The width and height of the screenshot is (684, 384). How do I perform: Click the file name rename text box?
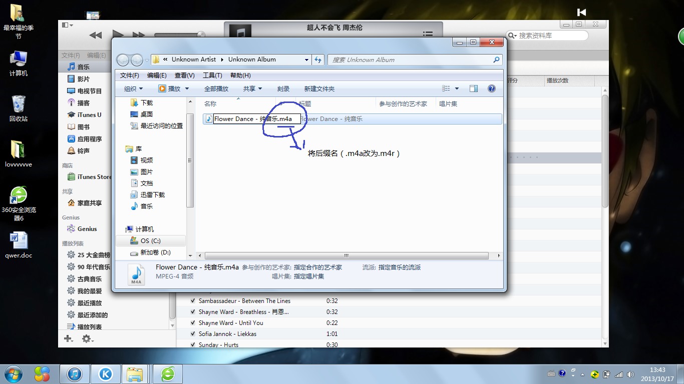[257, 119]
